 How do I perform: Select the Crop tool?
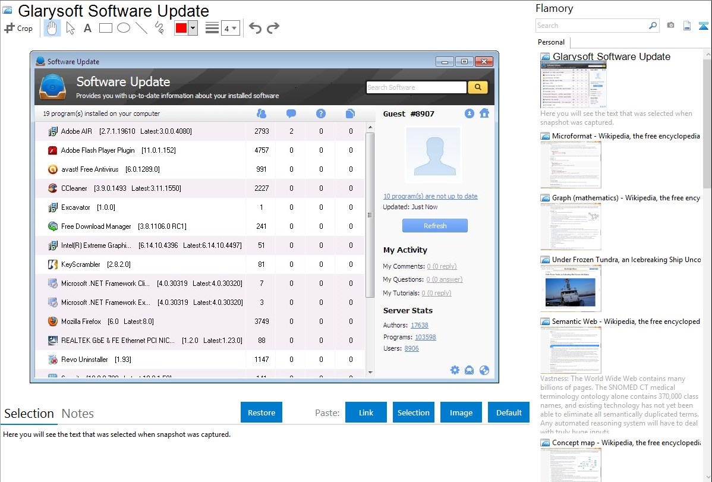[x=18, y=28]
